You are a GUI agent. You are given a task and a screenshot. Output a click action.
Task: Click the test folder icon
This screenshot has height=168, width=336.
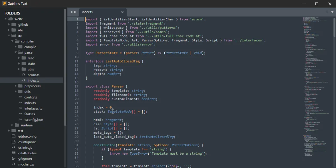(x=13, y=131)
